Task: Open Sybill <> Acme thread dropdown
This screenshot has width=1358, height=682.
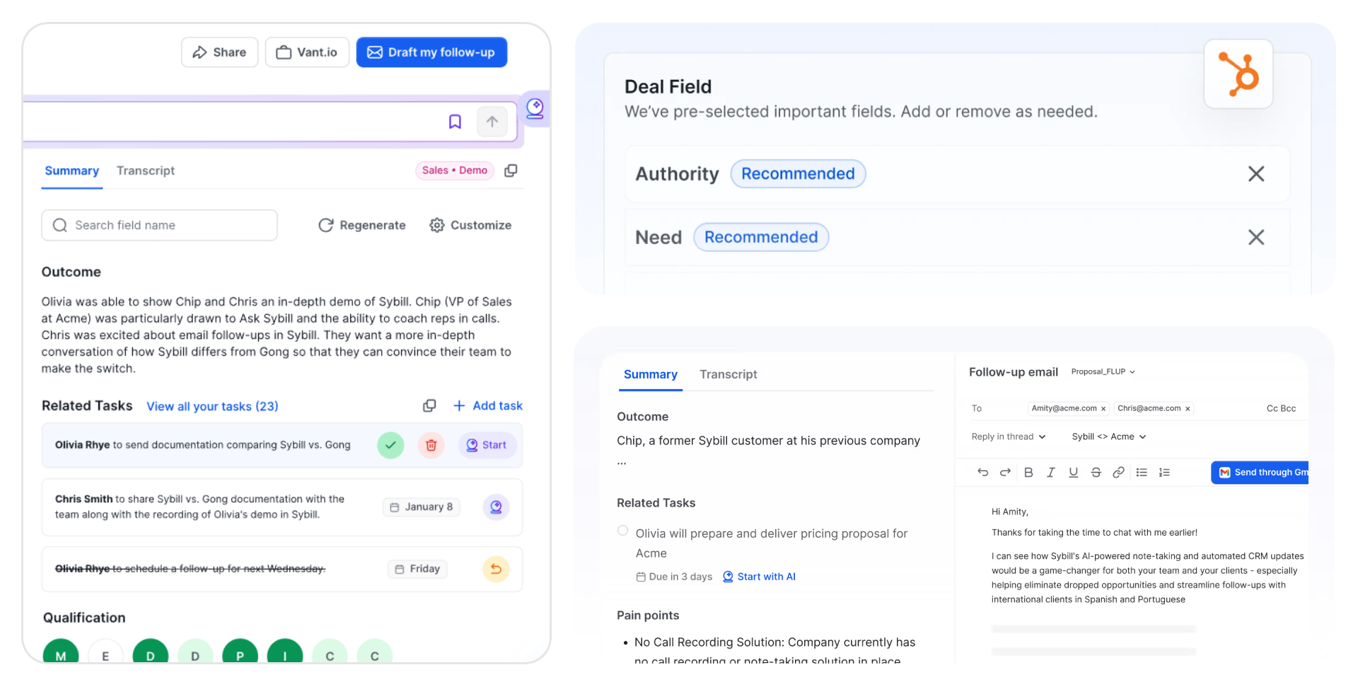Action: 1109,437
